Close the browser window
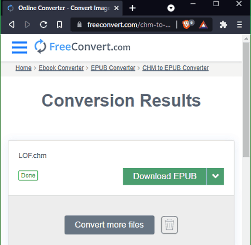This screenshot has width=251, height=245. pyautogui.click(x=239, y=4)
